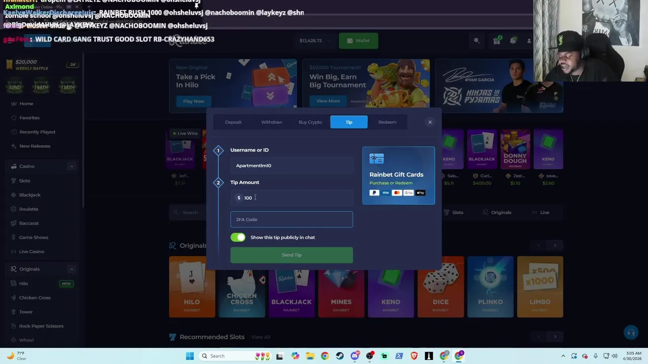648x364 pixels.
Task: Click the Tip Amount field
Action: [292, 198]
